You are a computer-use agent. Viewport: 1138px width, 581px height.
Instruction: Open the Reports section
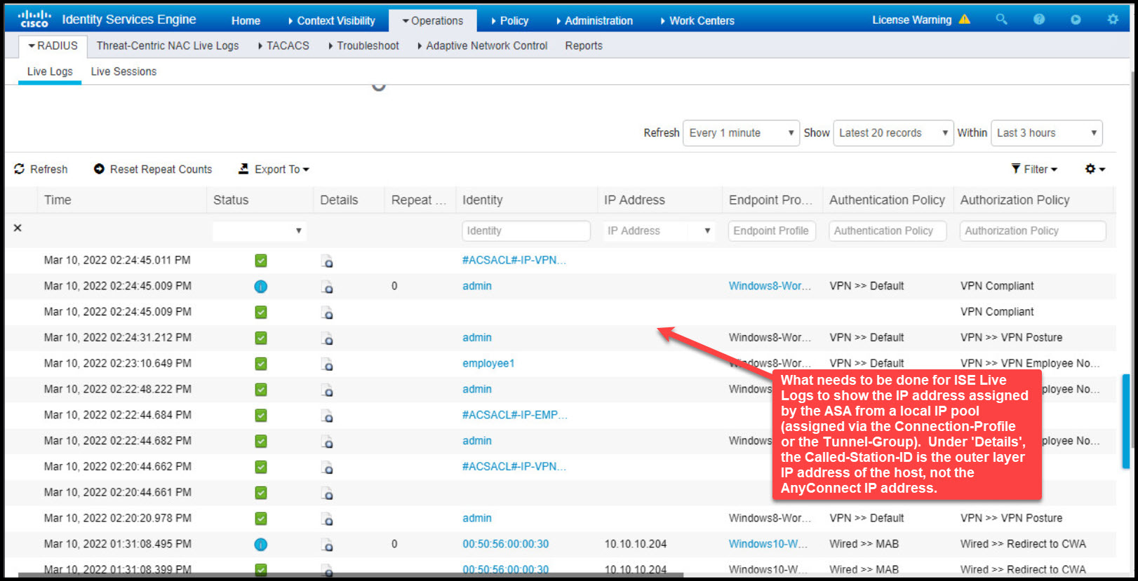(584, 46)
